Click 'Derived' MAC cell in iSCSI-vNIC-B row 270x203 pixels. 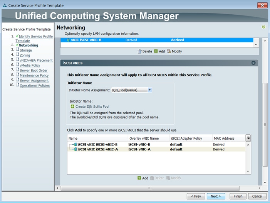pyautogui.click(x=219, y=144)
